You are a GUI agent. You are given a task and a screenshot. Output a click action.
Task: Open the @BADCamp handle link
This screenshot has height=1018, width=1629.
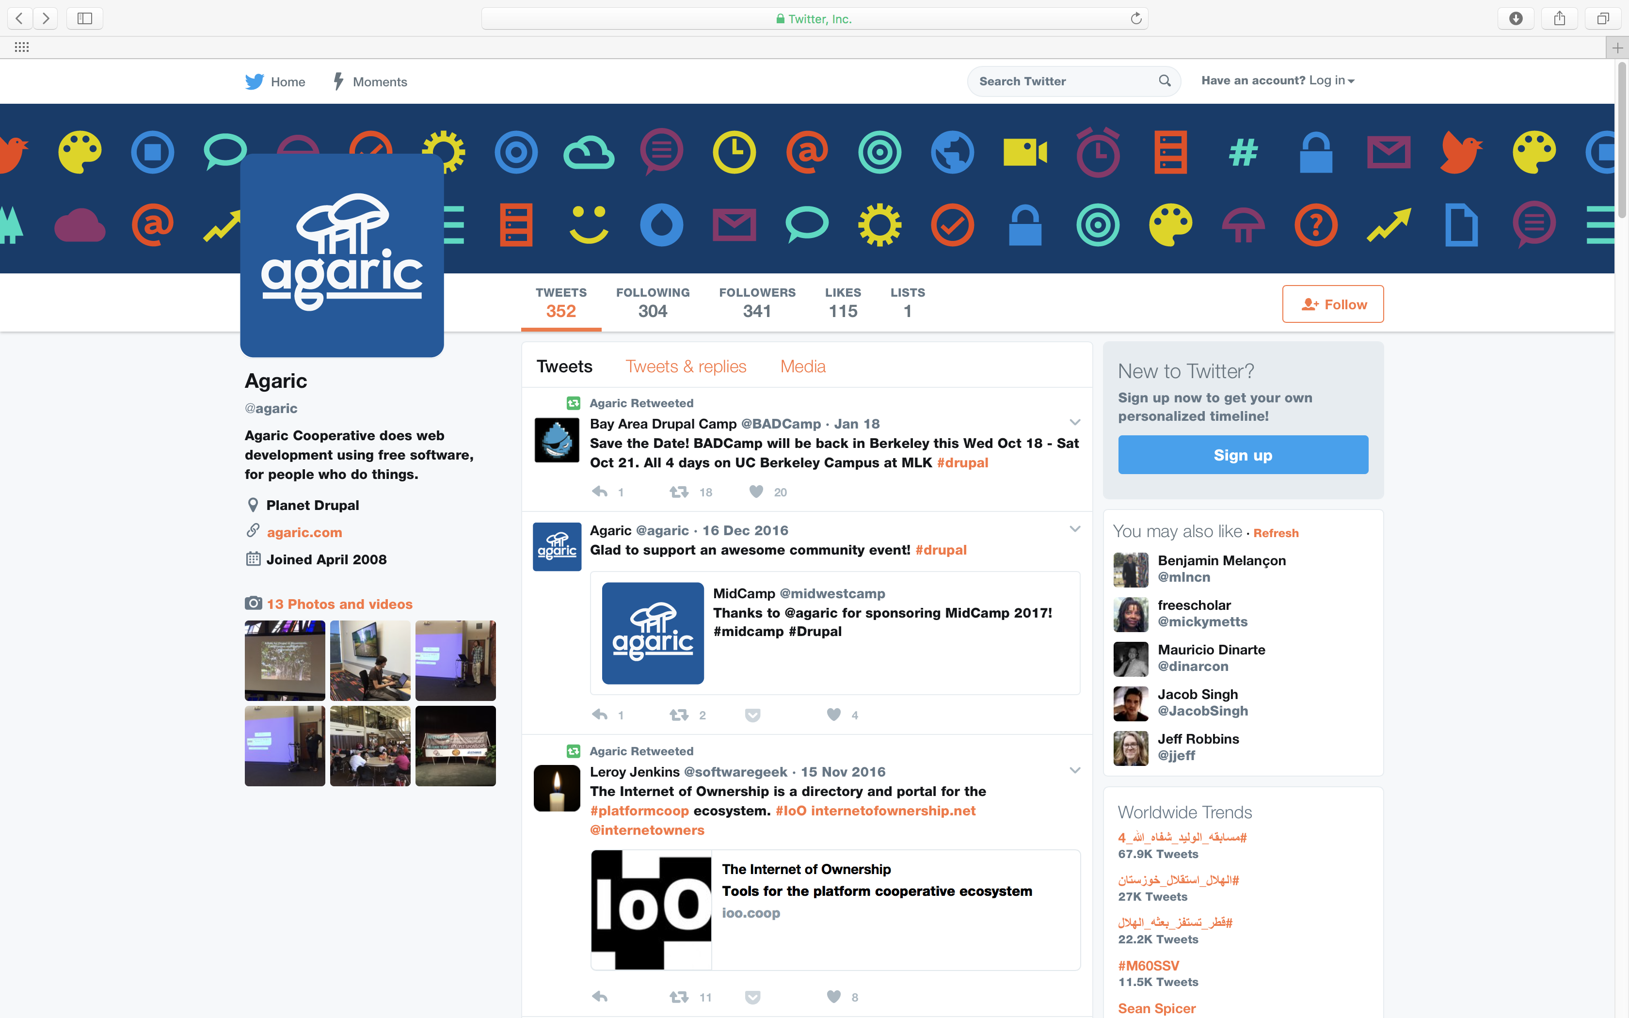coord(781,424)
